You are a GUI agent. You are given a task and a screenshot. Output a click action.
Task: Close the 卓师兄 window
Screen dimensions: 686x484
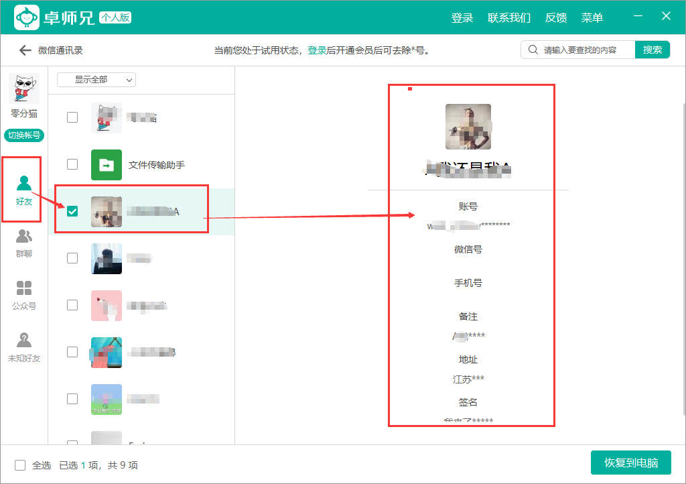pyautogui.click(x=666, y=16)
